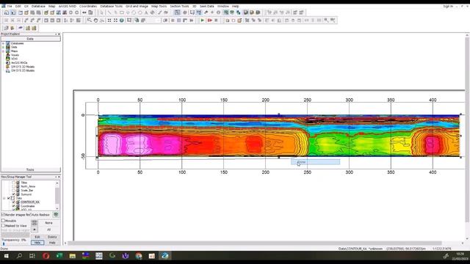Toggle Scale_Bar group checkbox

[x=13, y=190]
